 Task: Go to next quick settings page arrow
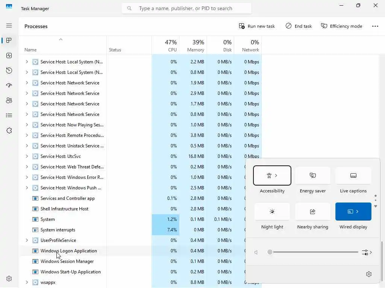[376, 207]
